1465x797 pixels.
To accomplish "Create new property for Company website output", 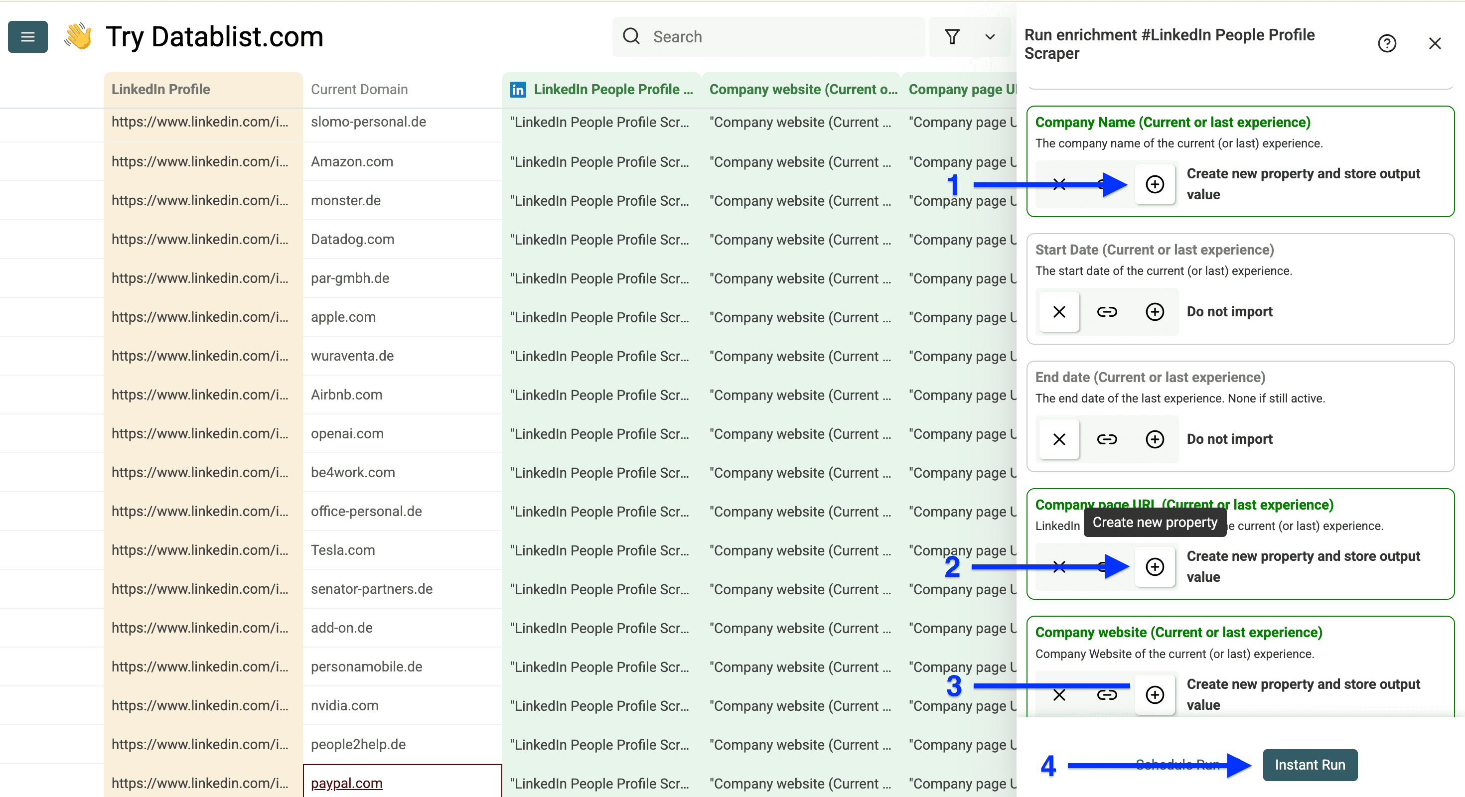I will pyautogui.click(x=1155, y=695).
